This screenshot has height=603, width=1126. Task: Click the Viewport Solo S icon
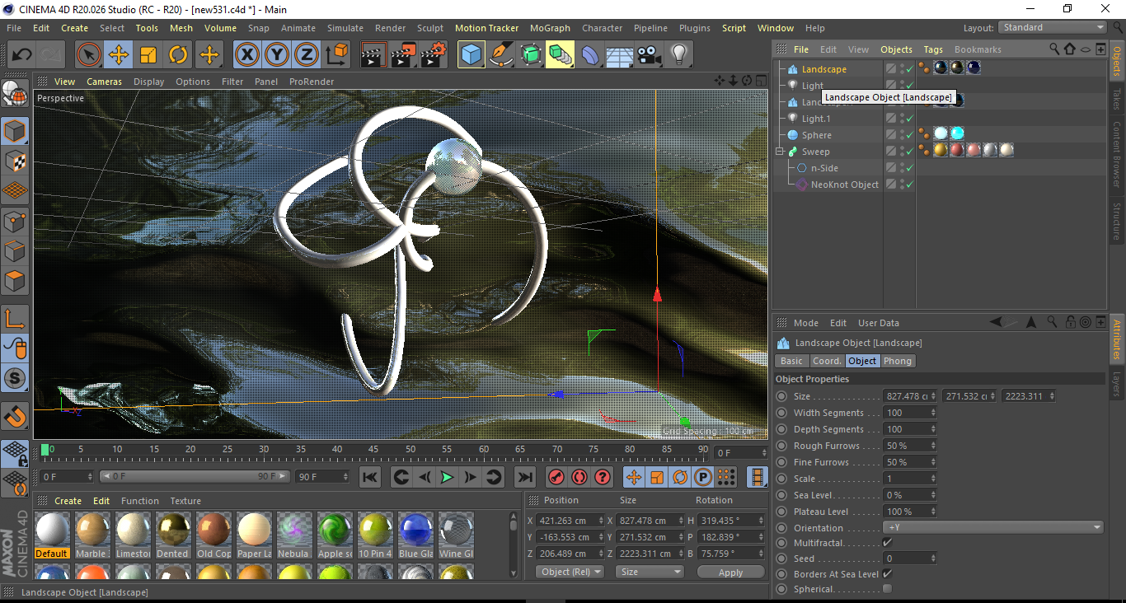coord(16,378)
